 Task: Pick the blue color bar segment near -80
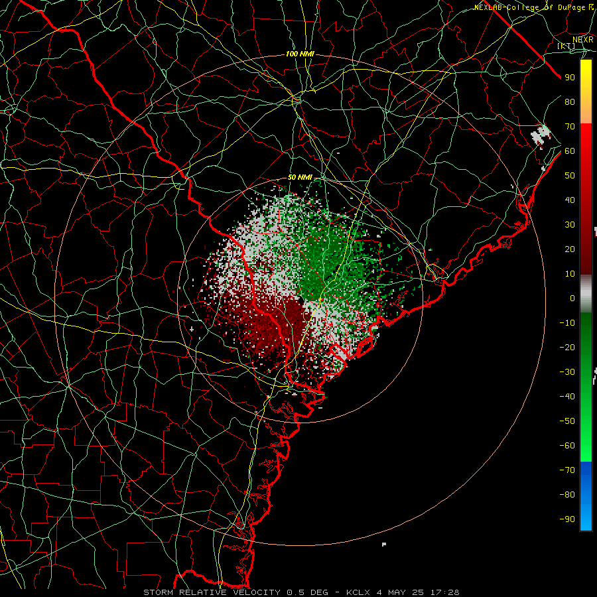(x=586, y=495)
